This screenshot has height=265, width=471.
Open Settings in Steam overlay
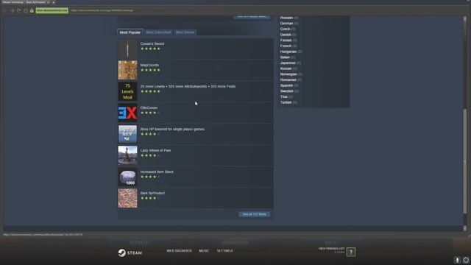tap(224, 250)
